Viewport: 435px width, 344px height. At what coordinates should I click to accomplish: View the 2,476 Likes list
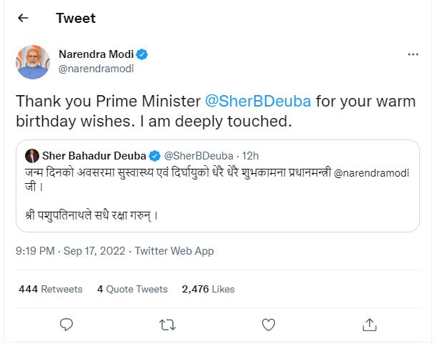click(208, 289)
